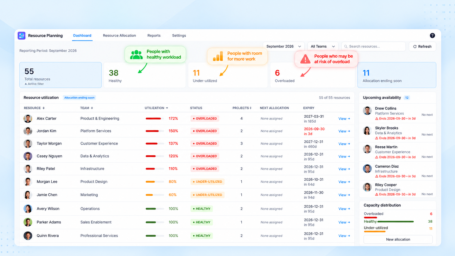
Task: Open the All Teams dropdown
Action: tap(323, 47)
